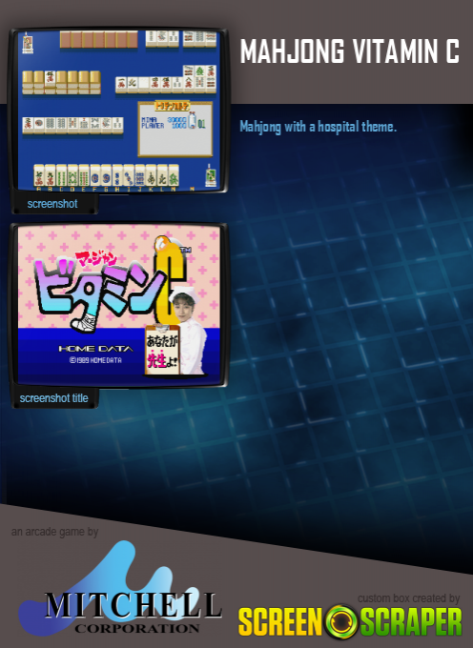Click the 'HOME DATA' logo text

tap(95, 349)
